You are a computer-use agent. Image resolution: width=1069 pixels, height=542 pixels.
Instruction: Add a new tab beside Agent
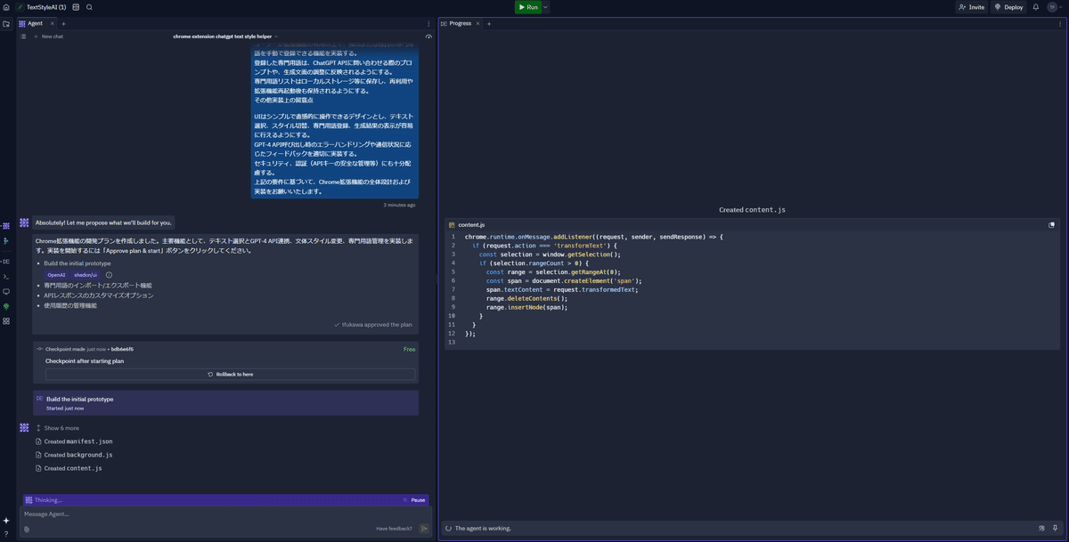pos(63,24)
